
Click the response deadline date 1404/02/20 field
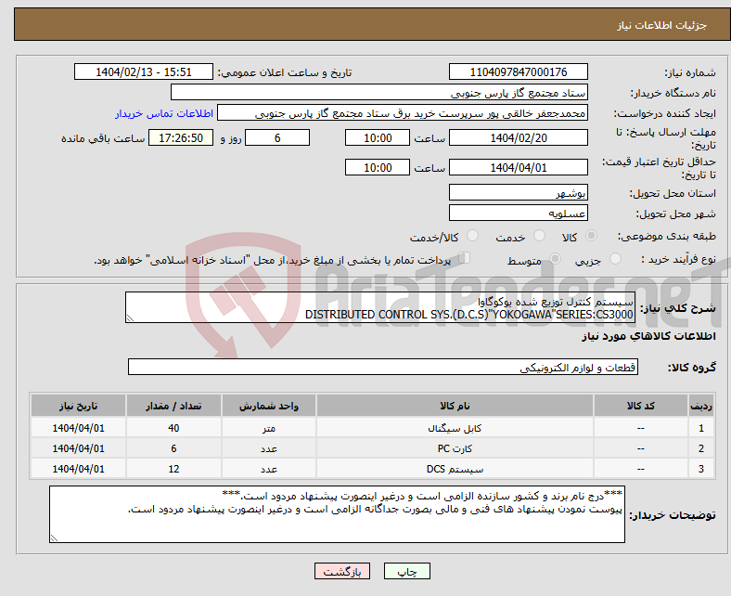coord(519,137)
